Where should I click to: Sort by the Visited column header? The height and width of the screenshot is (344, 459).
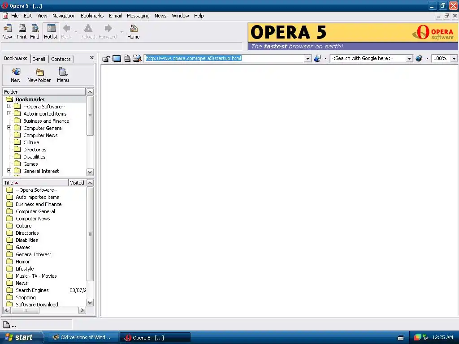(x=77, y=183)
